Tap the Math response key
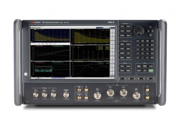 (128, 49)
